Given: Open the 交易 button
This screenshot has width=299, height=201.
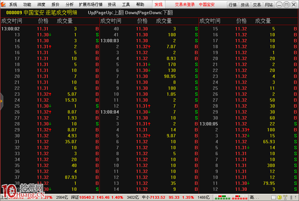Looking at the screenshot, I should tap(257, 5).
